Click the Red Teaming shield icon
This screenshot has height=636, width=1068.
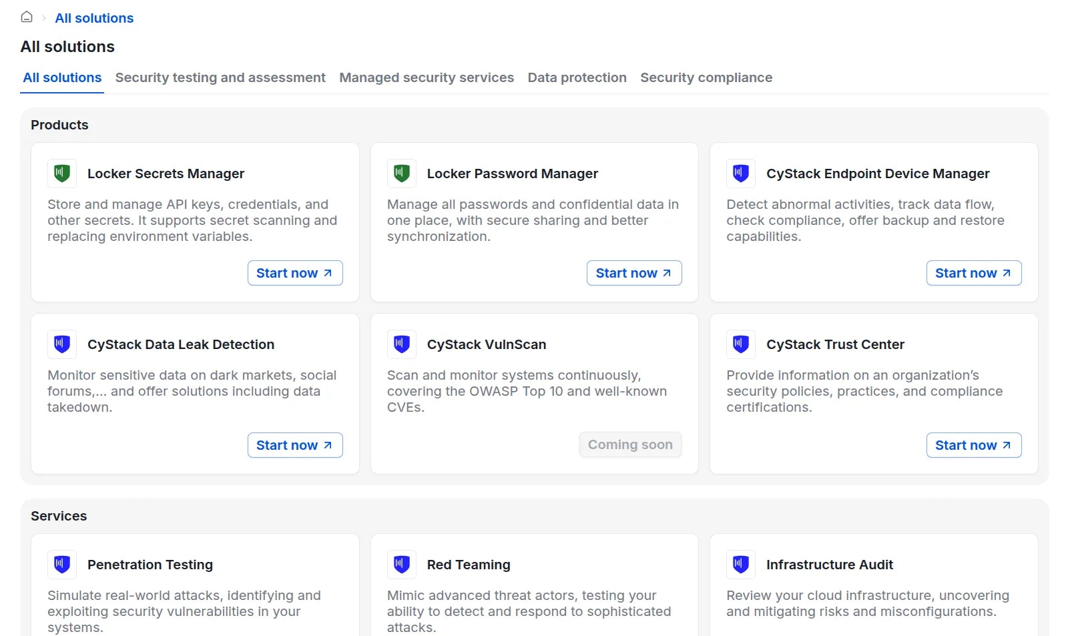tap(402, 565)
